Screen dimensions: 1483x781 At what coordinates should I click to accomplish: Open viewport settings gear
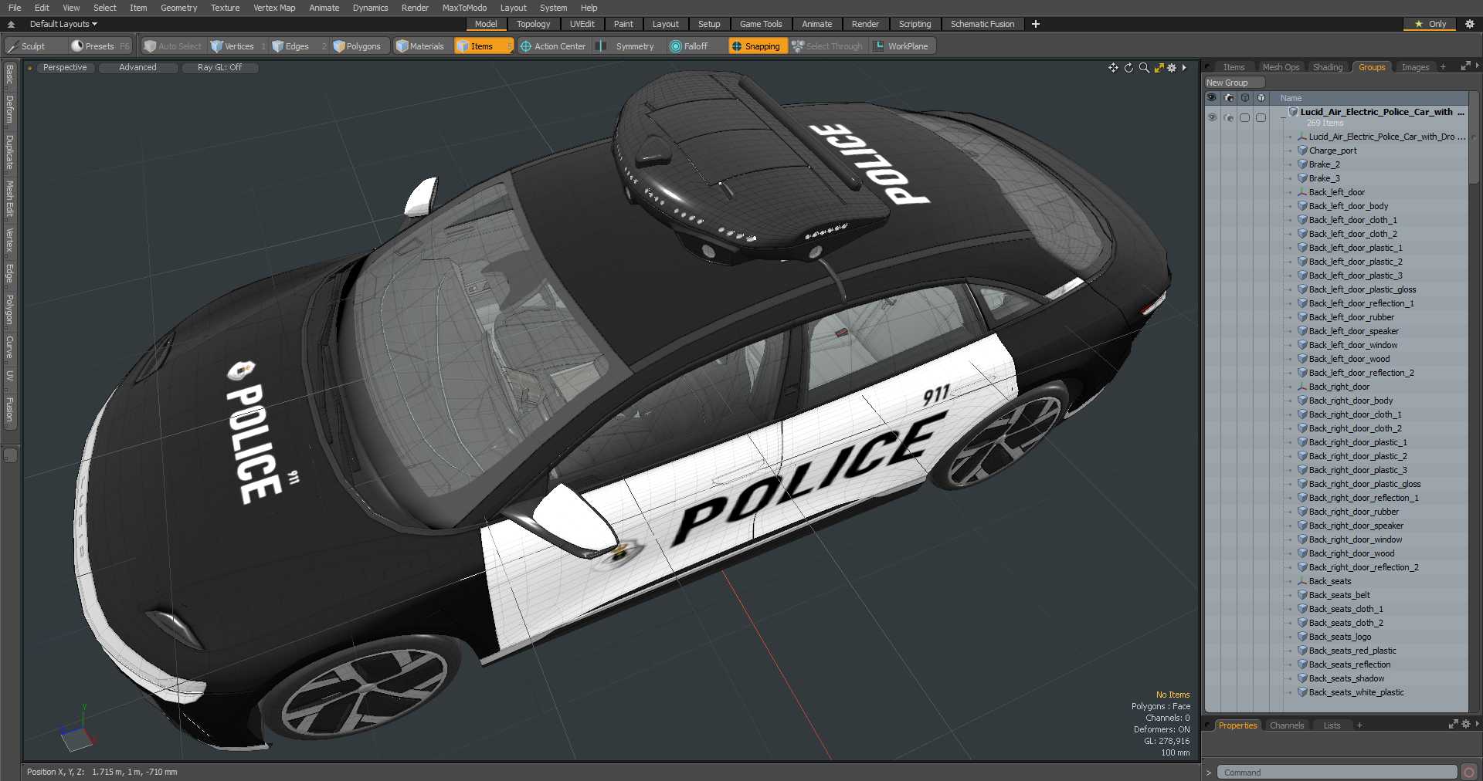click(x=1172, y=68)
